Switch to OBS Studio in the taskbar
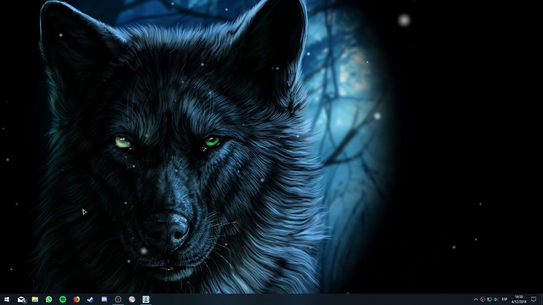This screenshot has height=305, width=543. 118,299
